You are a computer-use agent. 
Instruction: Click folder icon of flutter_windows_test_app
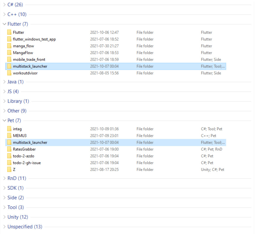(x=9, y=39)
